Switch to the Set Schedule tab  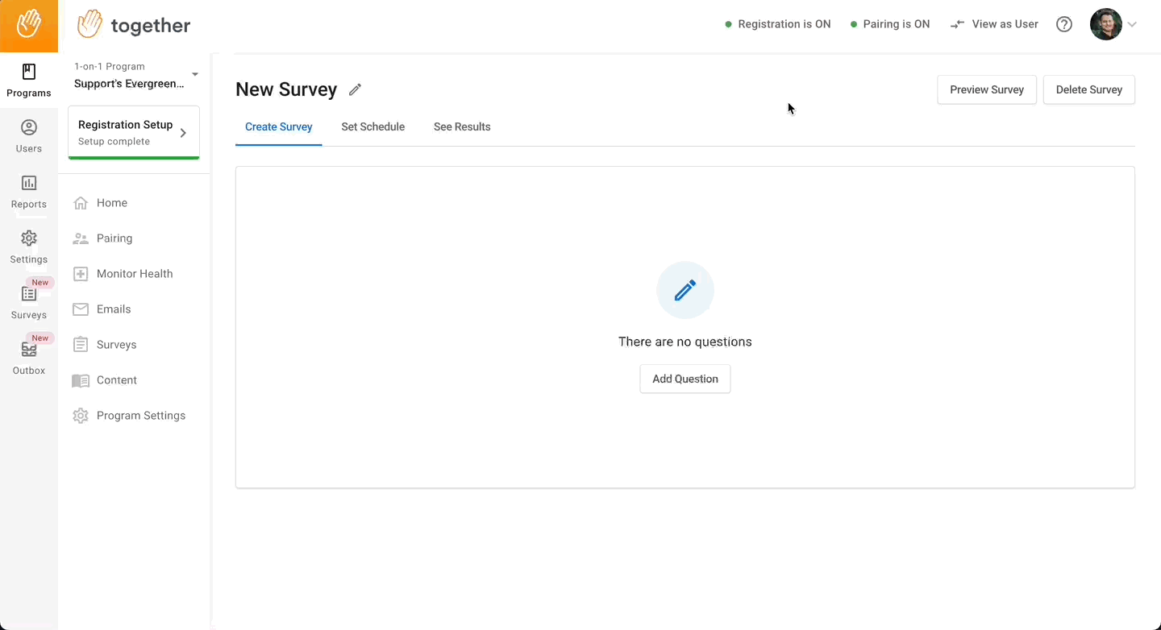pyautogui.click(x=373, y=126)
